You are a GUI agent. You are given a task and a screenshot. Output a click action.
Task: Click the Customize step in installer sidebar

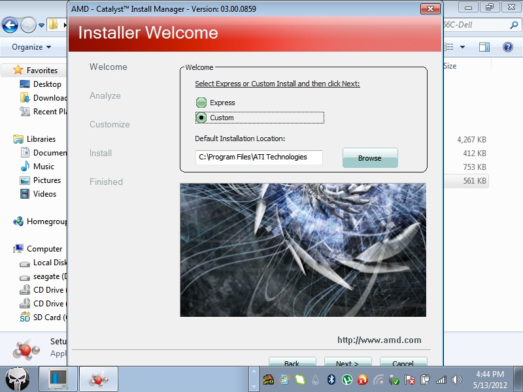pos(109,124)
